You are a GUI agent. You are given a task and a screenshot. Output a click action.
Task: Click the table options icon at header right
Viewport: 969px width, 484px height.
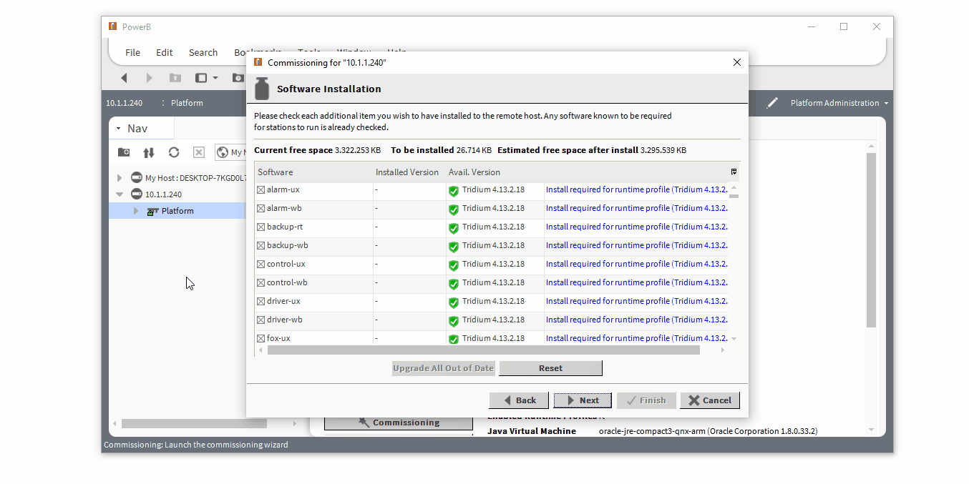(x=734, y=172)
